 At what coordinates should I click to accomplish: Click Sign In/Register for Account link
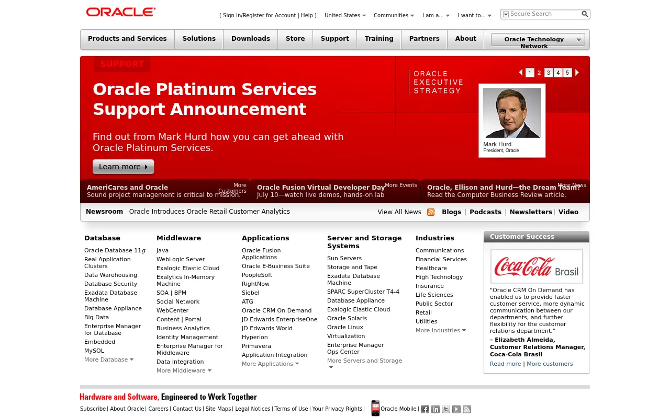click(259, 16)
